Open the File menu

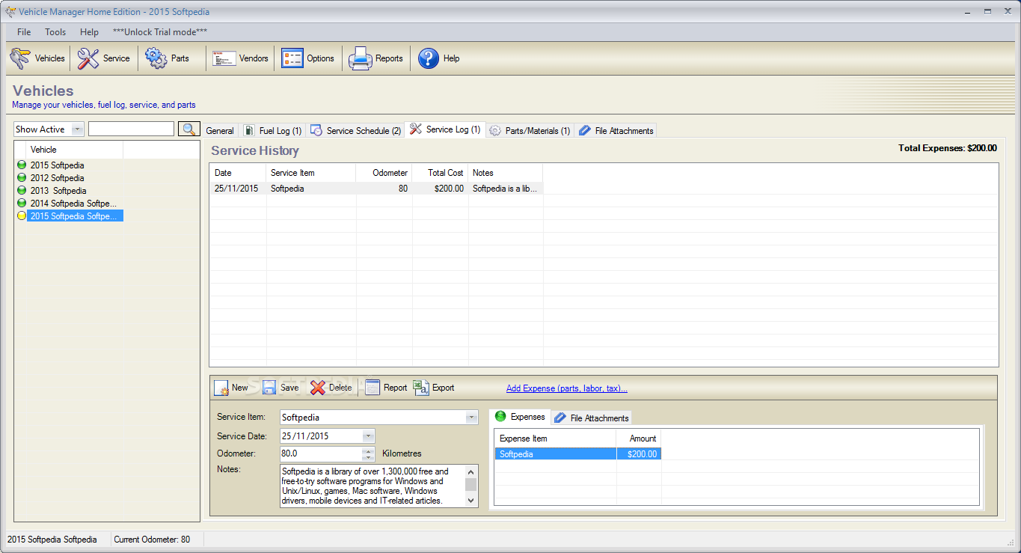click(x=24, y=32)
